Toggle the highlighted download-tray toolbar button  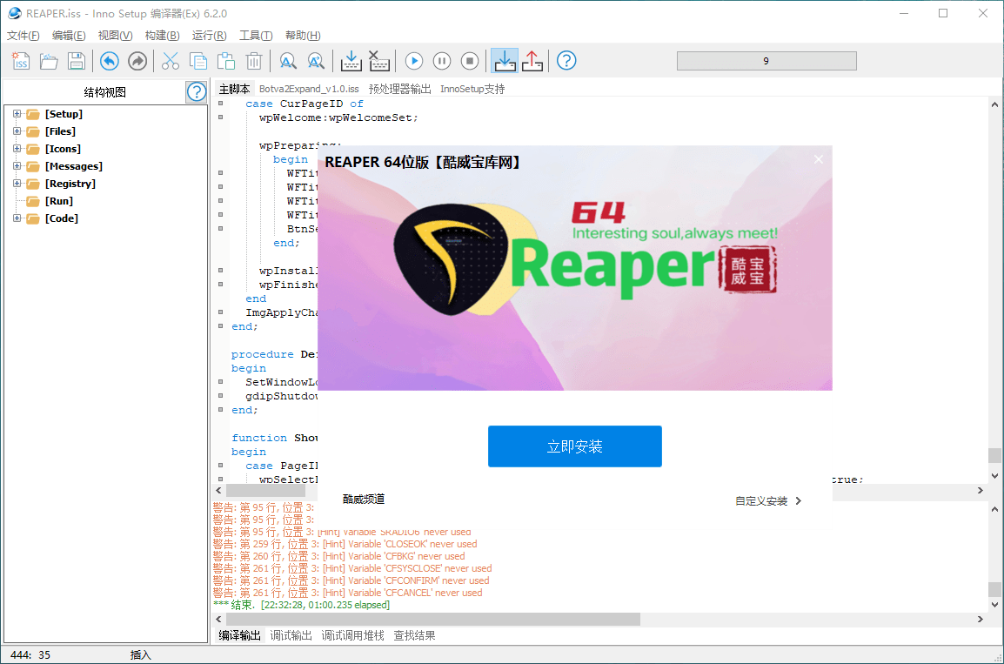(x=505, y=61)
